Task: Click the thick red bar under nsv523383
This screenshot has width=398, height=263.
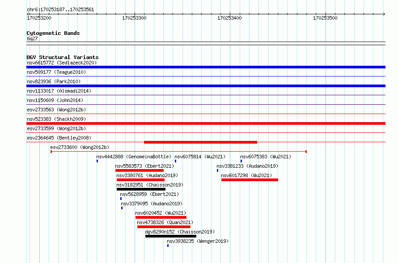Action: [x=206, y=123]
